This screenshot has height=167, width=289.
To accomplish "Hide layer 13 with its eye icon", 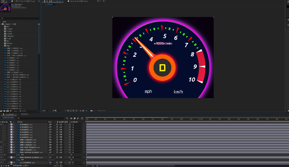I will [x=1, y=157].
